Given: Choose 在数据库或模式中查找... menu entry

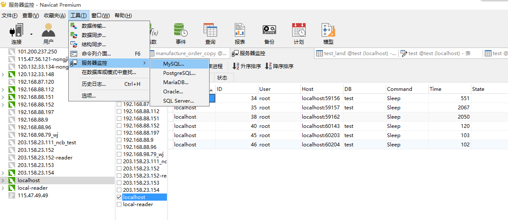Looking at the screenshot, I should click(109, 72).
